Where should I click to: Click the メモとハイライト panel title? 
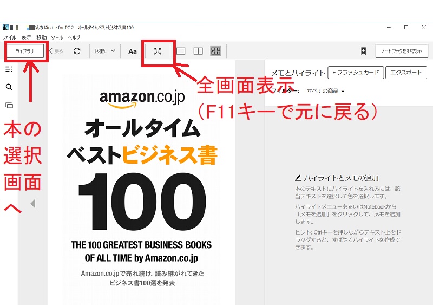[x=298, y=73]
